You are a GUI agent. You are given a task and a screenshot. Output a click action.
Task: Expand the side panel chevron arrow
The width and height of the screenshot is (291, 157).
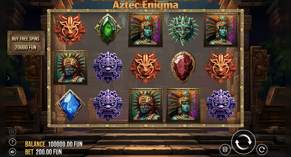(x=9, y=78)
